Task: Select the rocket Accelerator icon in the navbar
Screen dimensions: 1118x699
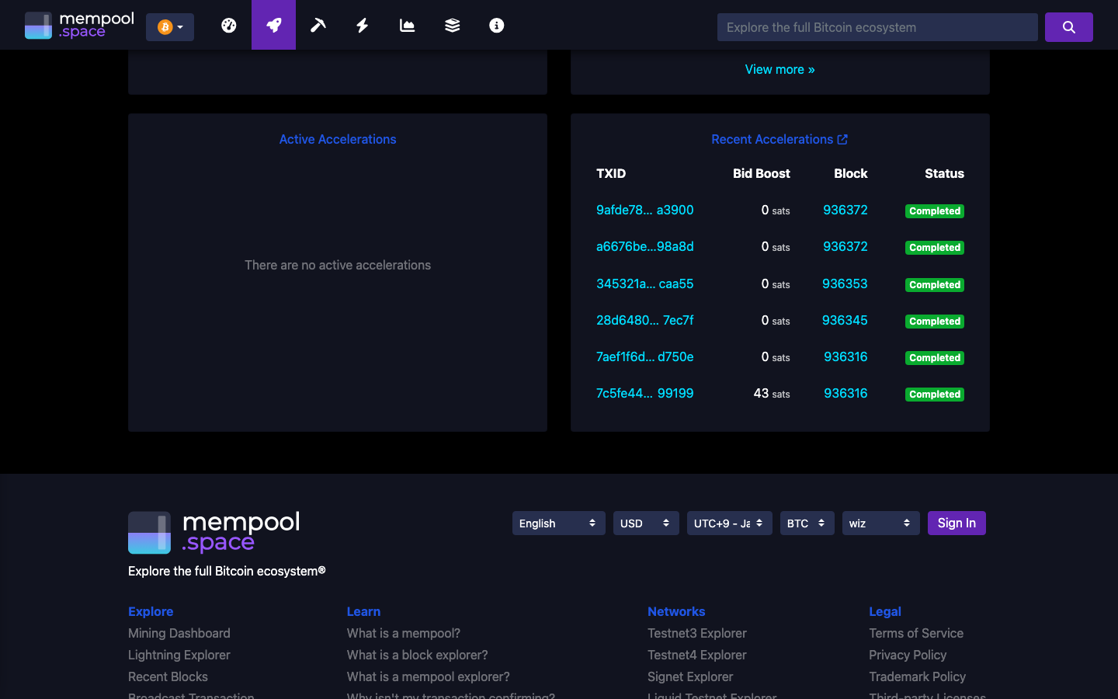Action: (273, 25)
